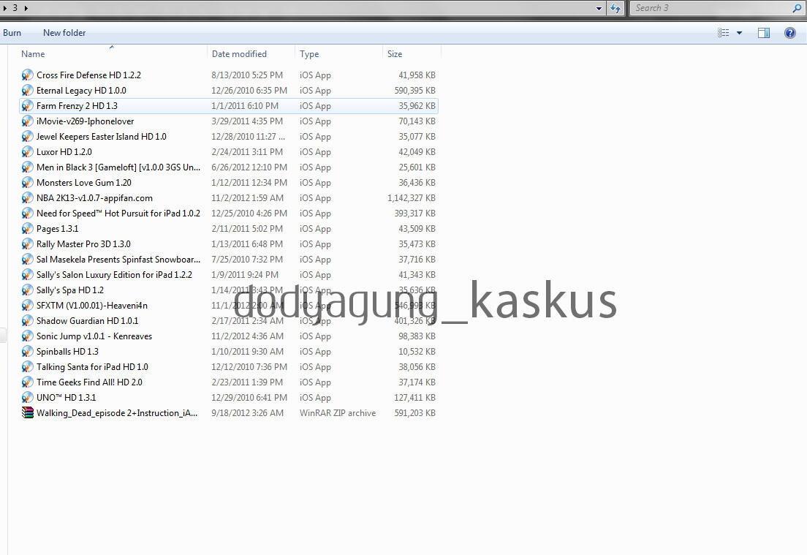Select the file name Eternal Legacy HD 1.0.0

[x=81, y=91]
